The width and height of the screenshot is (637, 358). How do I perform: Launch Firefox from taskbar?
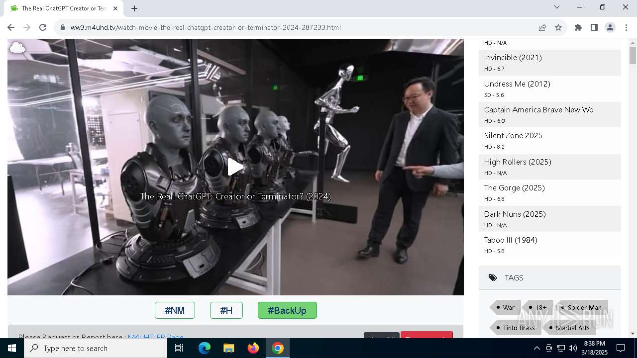click(x=253, y=348)
